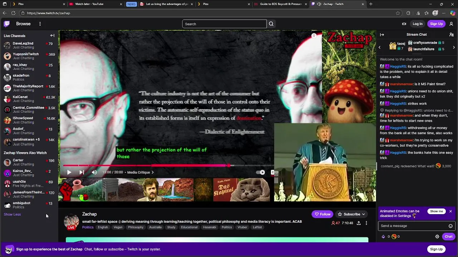Open stream more options kebab menu
Image resolution: width=458 pixels, height=257 pixels.
click(x=366, y=223)
